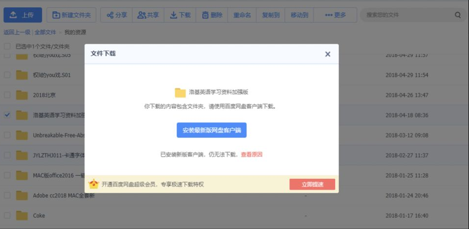469x229 pixels.
Task: Click the folder icon of MAC版office2016
Action: point(22,175)
